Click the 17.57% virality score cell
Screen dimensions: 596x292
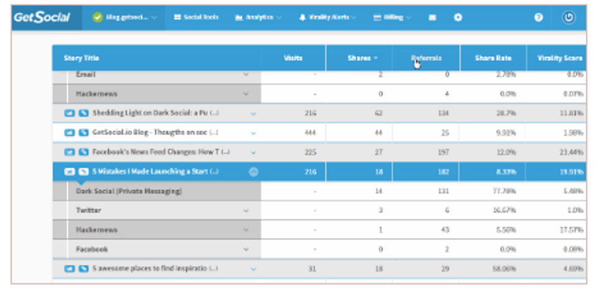[572, 230]
